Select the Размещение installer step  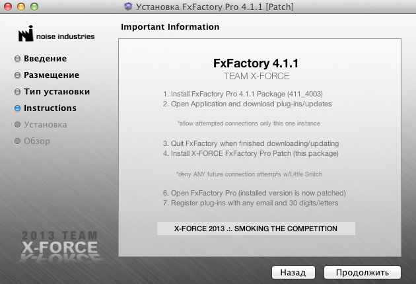pos(52,75)
